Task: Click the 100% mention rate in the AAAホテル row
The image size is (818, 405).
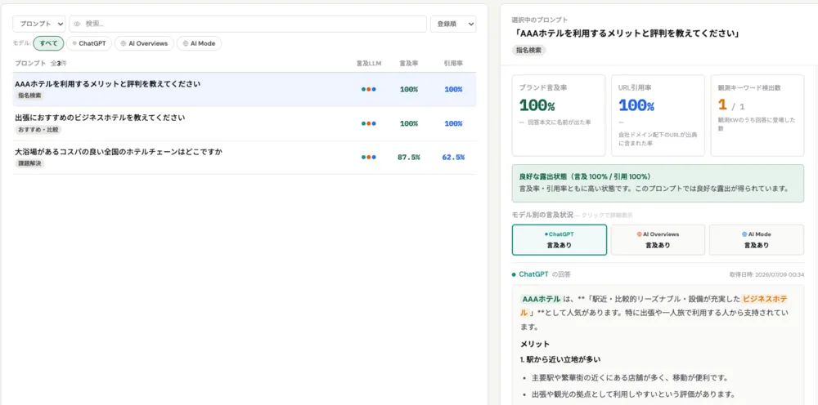Action: click(x=408, y=90)
